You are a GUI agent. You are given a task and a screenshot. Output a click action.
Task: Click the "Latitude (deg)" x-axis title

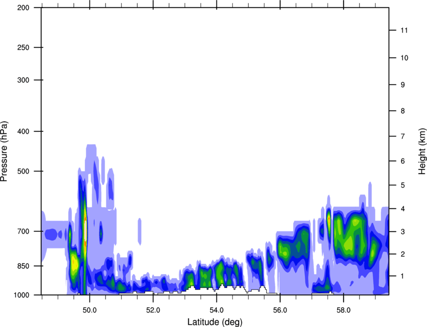tap(215, 321)
